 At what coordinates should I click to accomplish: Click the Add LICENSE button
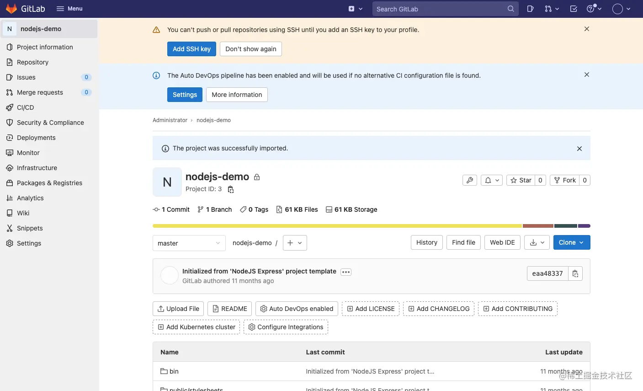pos(371,309)
